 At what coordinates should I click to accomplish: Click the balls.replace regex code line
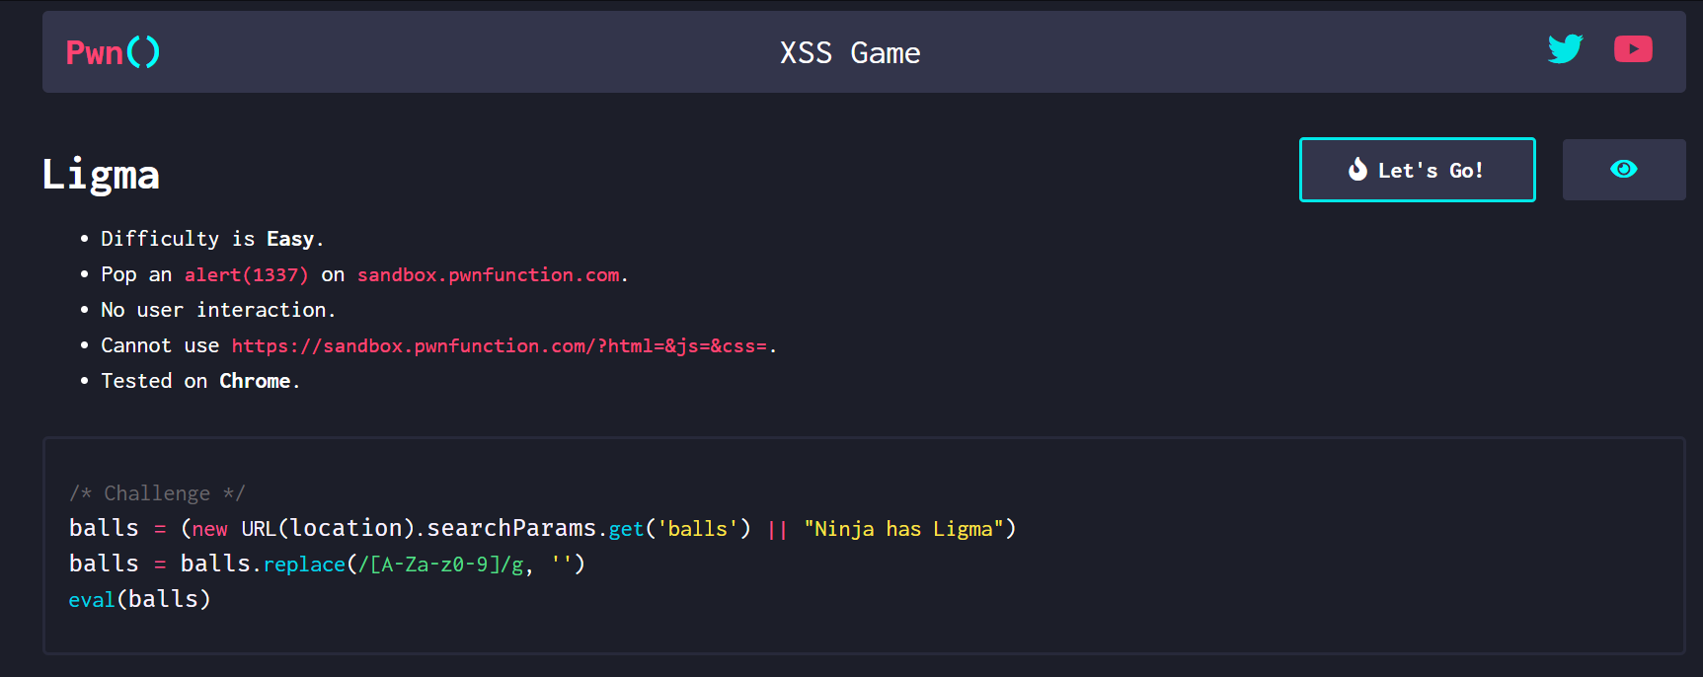(327, 564)
